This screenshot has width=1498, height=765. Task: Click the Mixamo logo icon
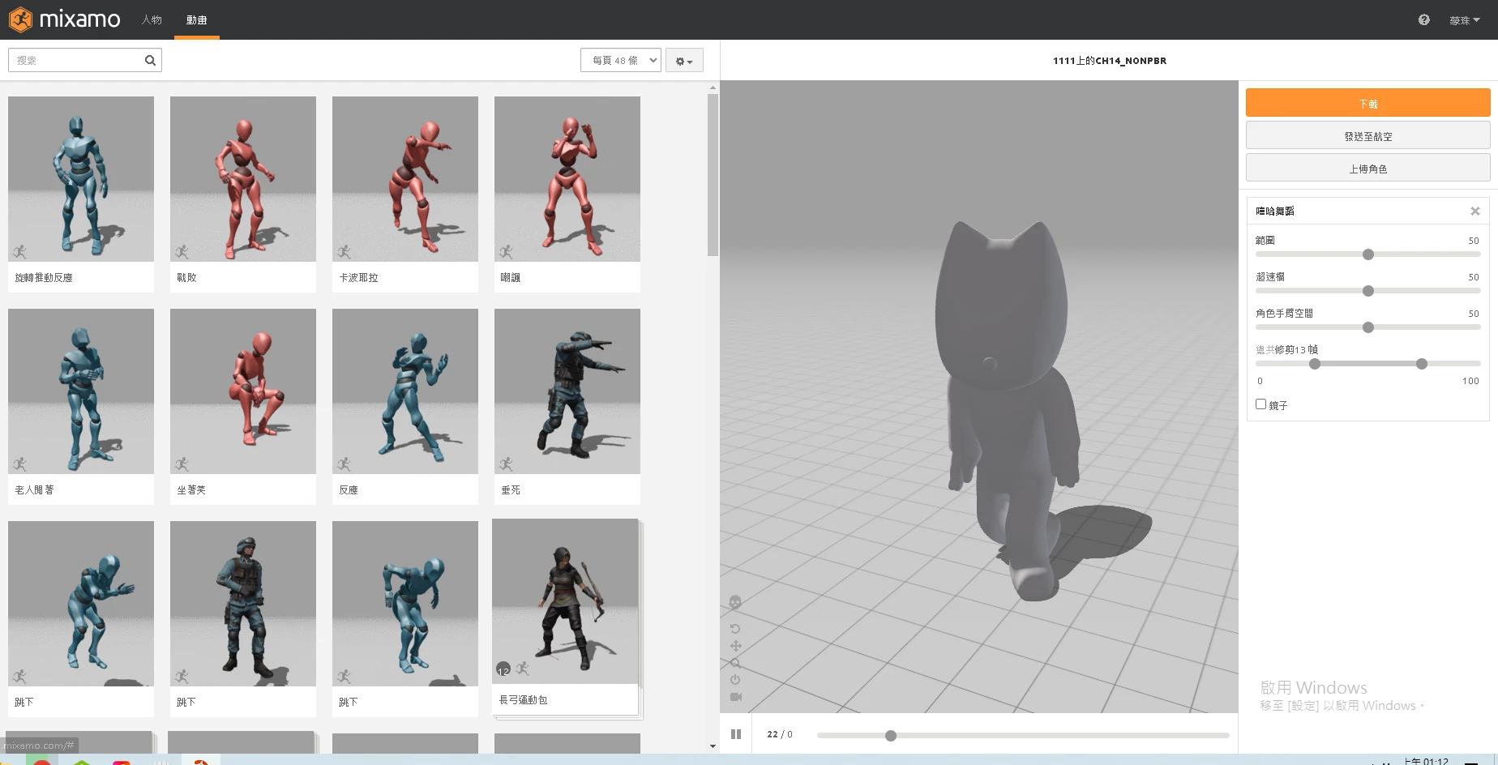pos(20,19)
